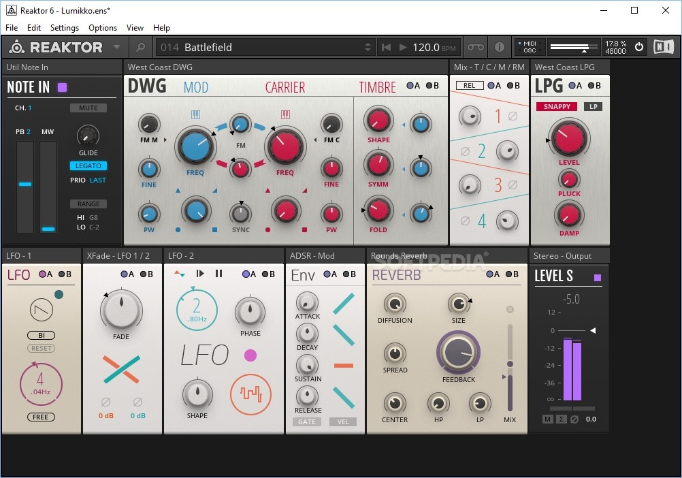The image size is (682, 478).
Task: Click the rewind to start transport button
Action: 386,47
